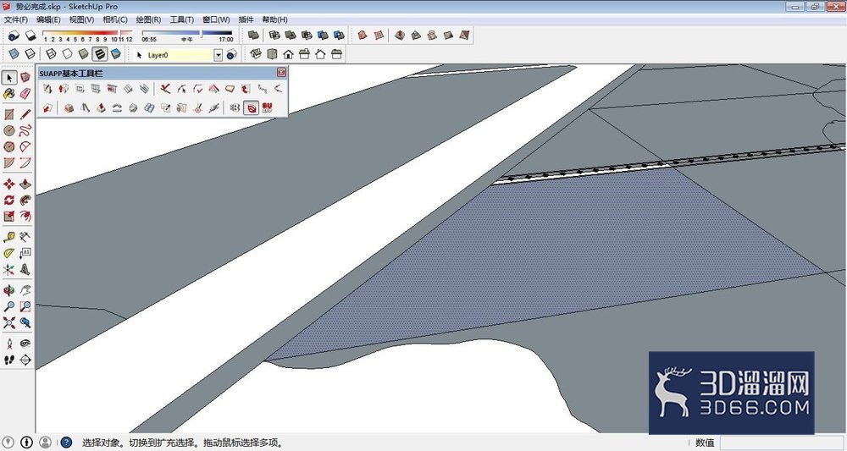Activate the Orbit camera tool
847x451 pixels.
(x=9, y=290)
